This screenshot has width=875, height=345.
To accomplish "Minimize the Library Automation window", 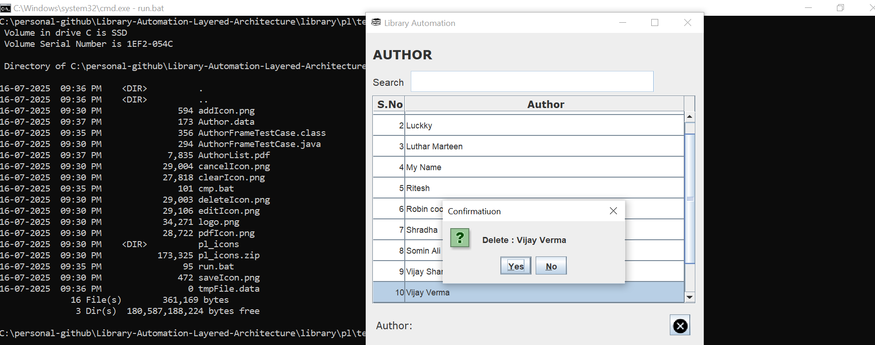I will click(622, 22).
